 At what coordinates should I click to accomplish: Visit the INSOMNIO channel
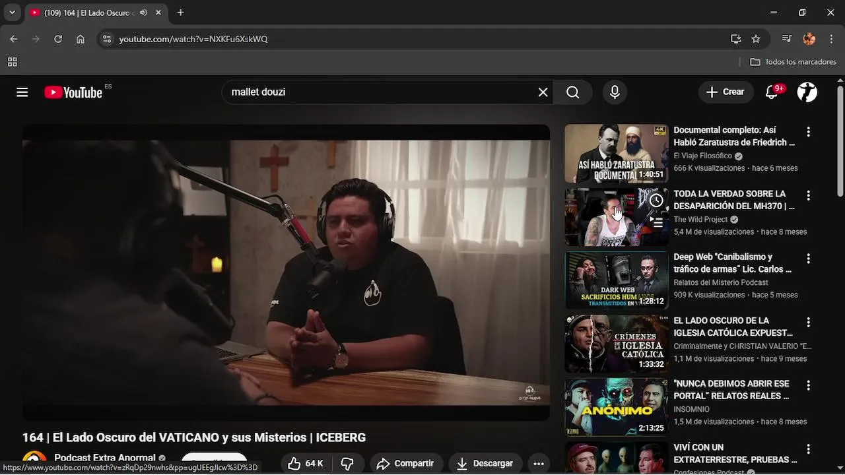click(691, 409)
